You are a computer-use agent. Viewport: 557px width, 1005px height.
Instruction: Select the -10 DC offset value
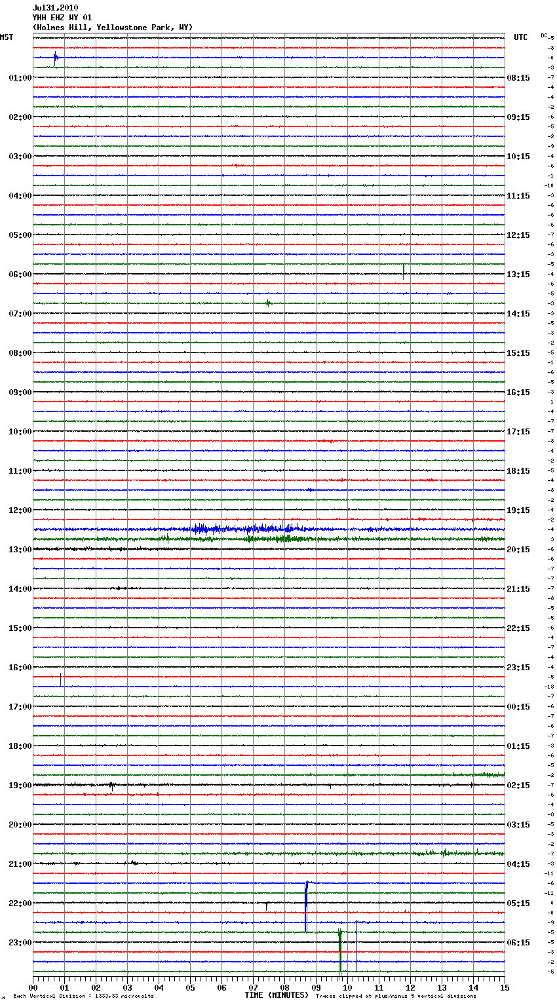(x=549, y=185)
